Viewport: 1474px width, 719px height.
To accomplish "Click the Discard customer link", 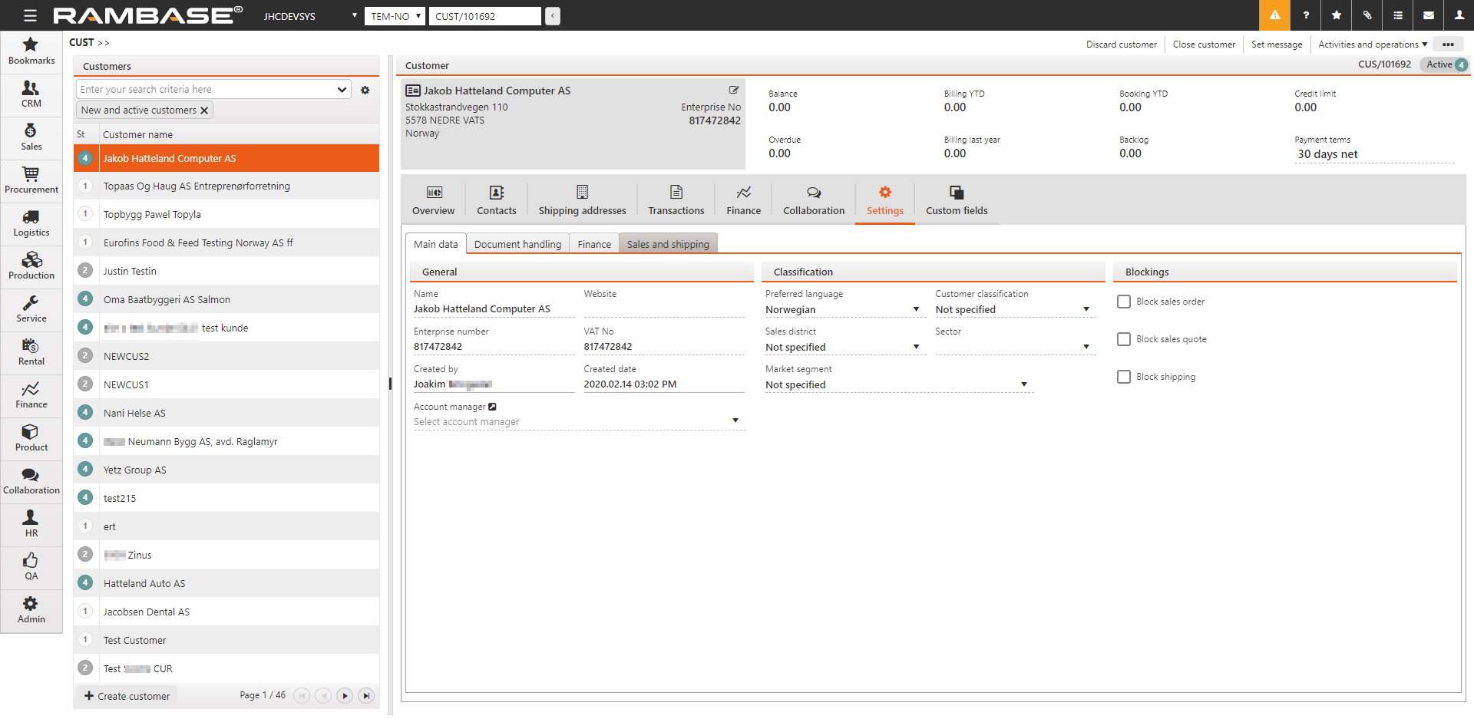I will click(1121, 45).
